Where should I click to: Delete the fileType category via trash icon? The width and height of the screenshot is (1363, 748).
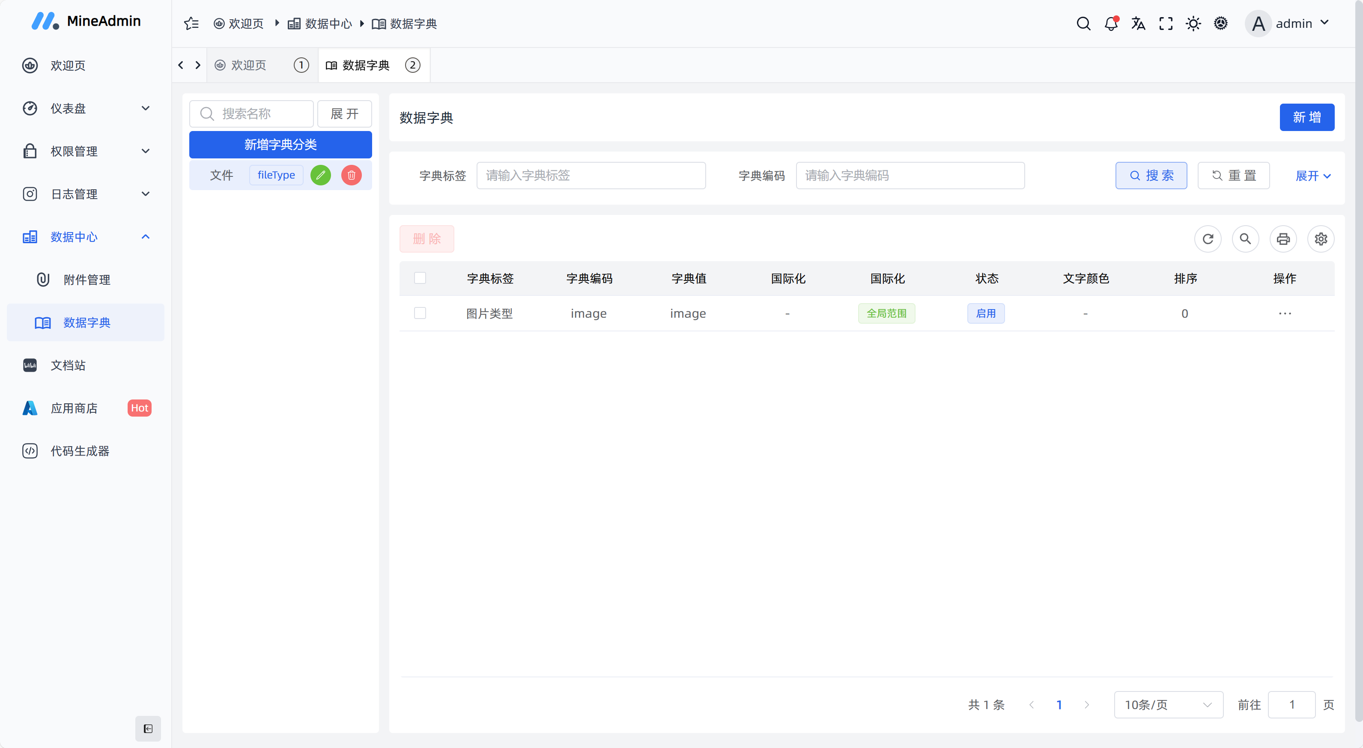(351, 175)
